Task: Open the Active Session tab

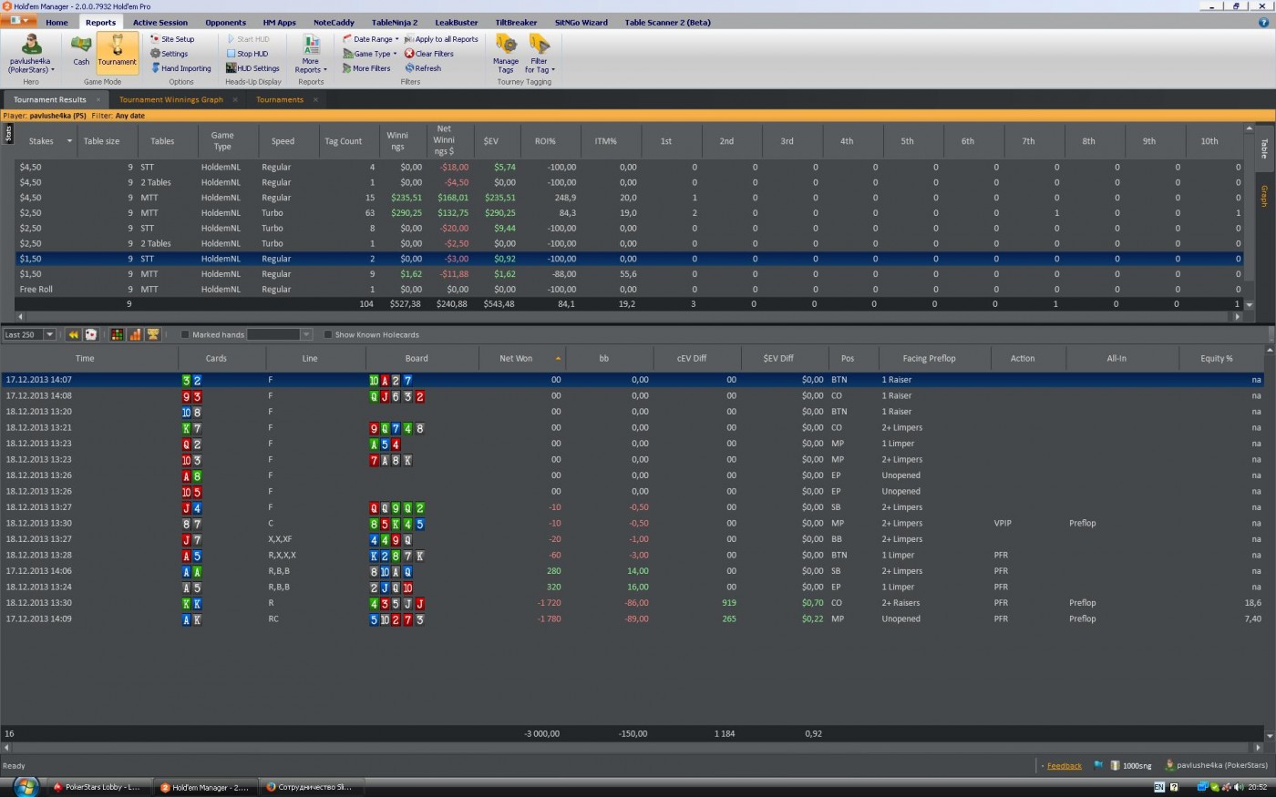Action: [x=160, y=23]
